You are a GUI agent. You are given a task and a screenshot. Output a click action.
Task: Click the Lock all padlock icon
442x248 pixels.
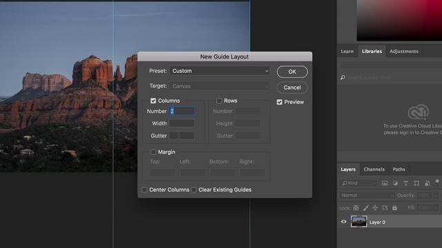tap(394, 207)
